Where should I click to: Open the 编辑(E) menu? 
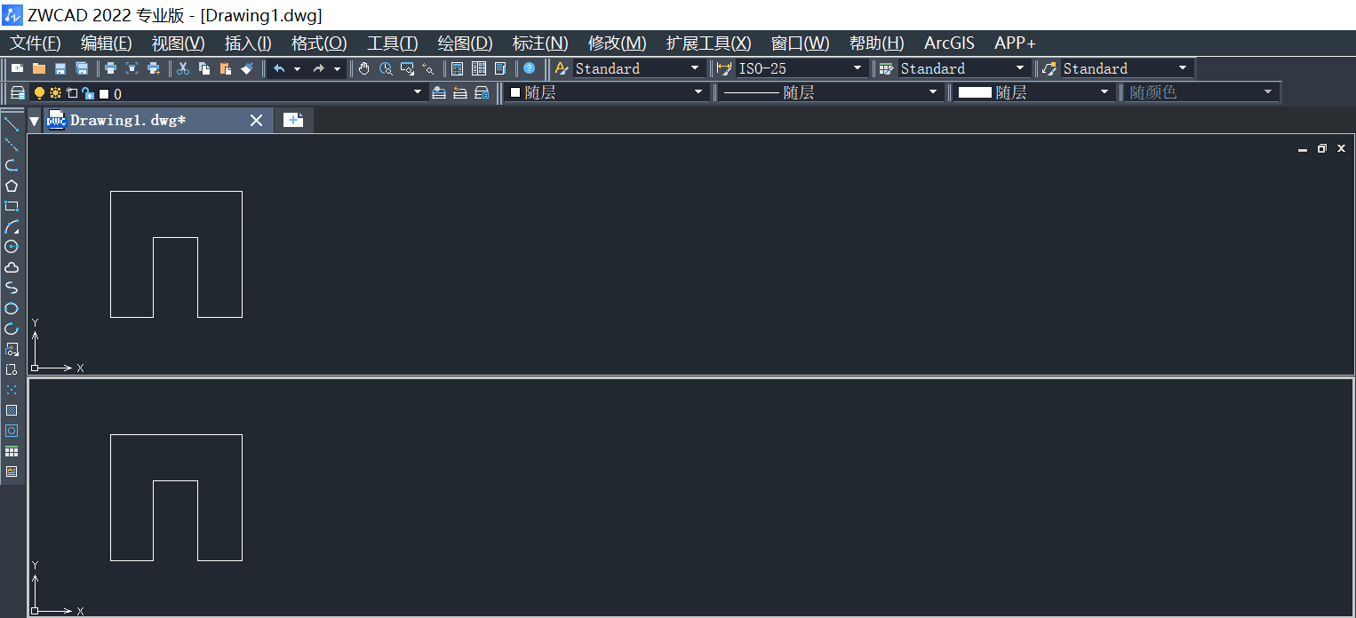tap(106, 44)
